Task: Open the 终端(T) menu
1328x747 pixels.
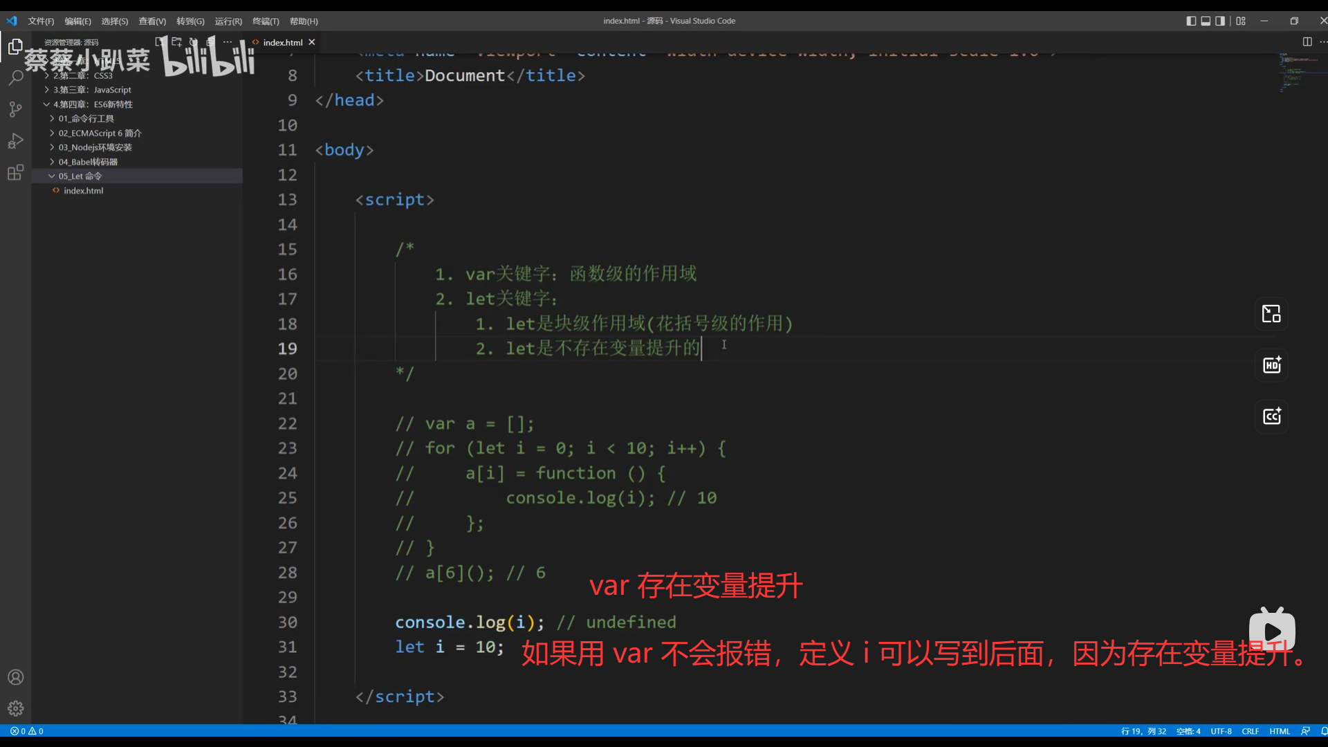Action: pyautogui.click(x=266, y=21)
